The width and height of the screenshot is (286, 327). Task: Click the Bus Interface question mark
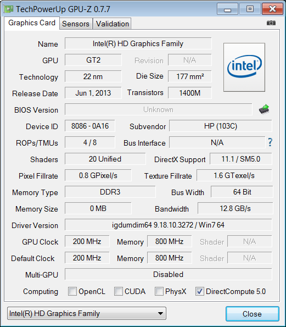[270, 142]
